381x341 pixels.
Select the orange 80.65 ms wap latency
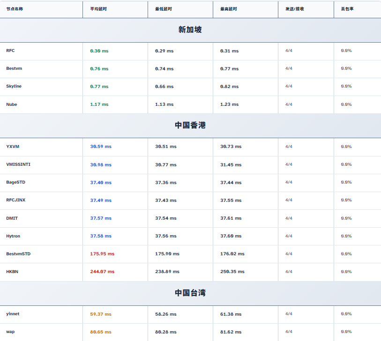[x=101, y=332]
